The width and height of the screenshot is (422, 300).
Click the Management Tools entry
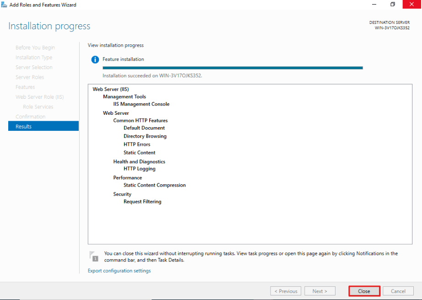click(124, 96)
